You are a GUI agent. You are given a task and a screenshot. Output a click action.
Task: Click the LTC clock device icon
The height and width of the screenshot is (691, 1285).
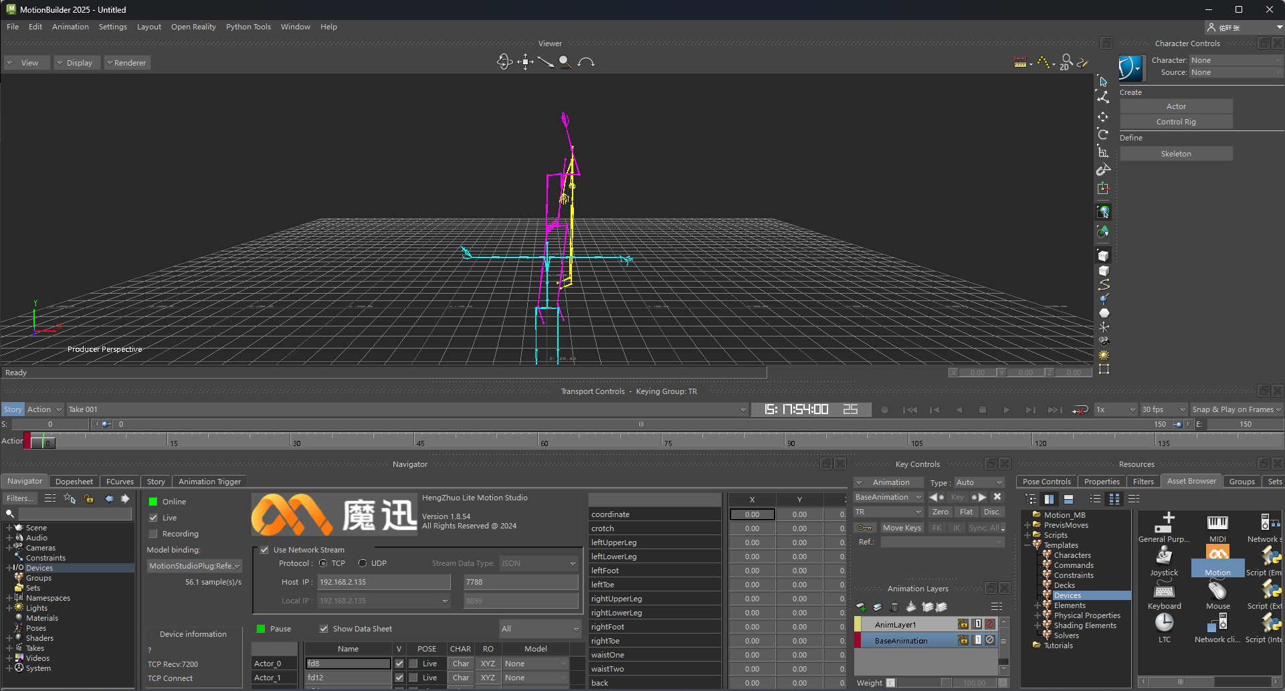[1164, 623]
